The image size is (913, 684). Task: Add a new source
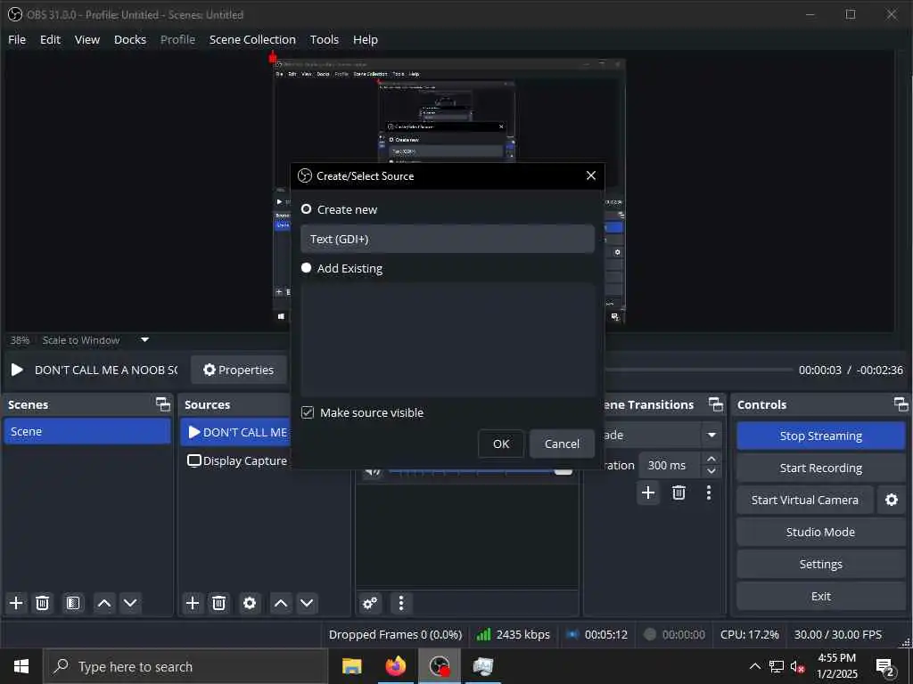(193, 603)
